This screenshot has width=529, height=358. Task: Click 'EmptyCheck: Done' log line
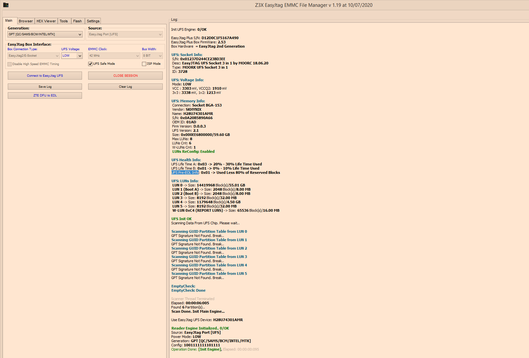(x=188, y=290)
